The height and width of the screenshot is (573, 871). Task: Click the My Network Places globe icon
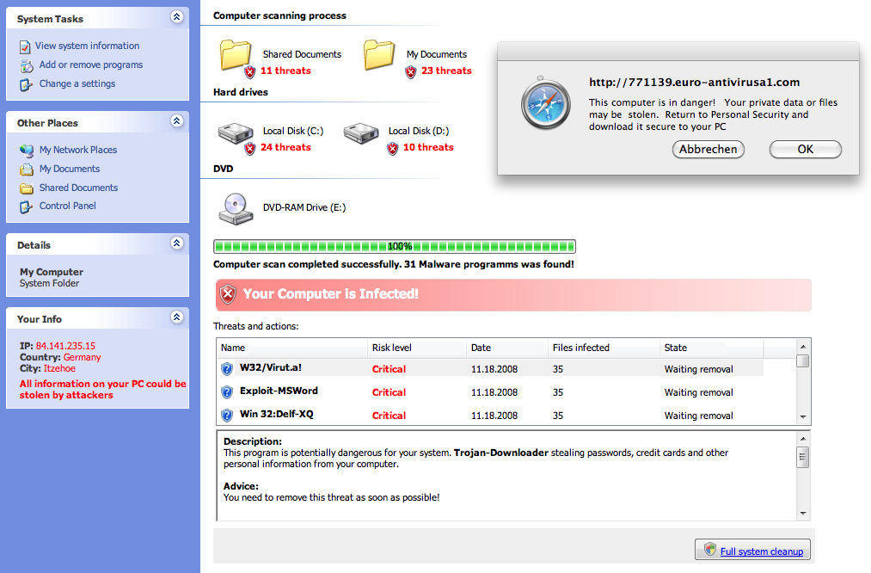click(27, 150)
